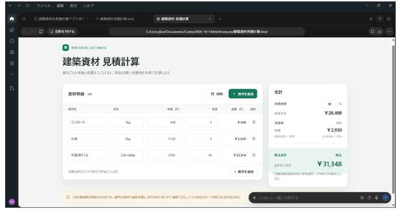Open the address bar three-dots menu
The height and width of the screenshot is (210, 402).
pos(389,32)
